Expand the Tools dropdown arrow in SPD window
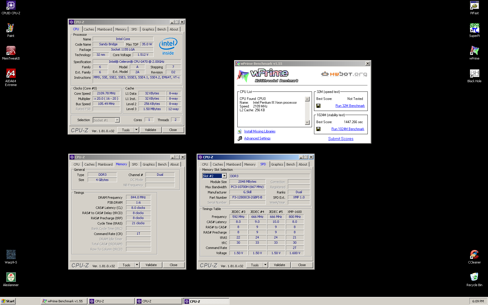This screenshot has height=305, width=488. [265, 265]
